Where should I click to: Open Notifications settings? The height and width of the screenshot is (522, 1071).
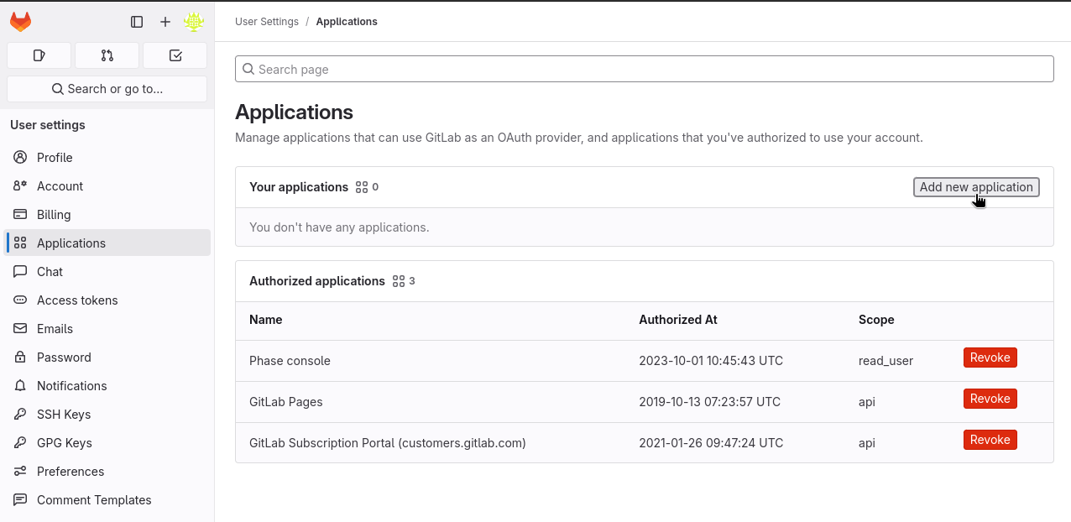[107, 386]
